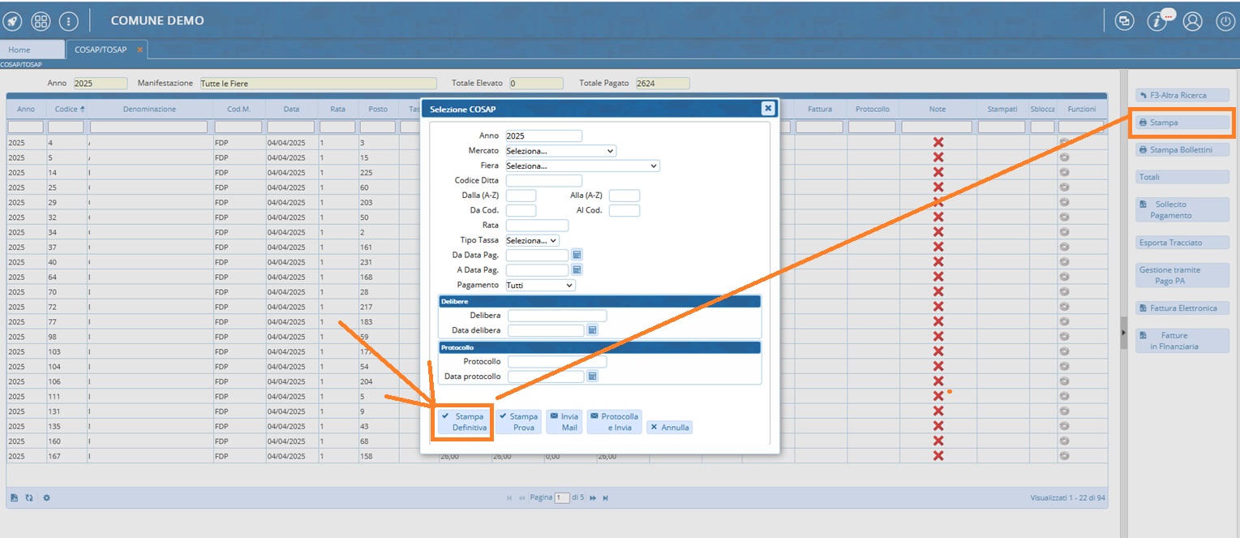Open calendar picker for Da Data Pag.
1240x538 pixels.
pos(577,255)
